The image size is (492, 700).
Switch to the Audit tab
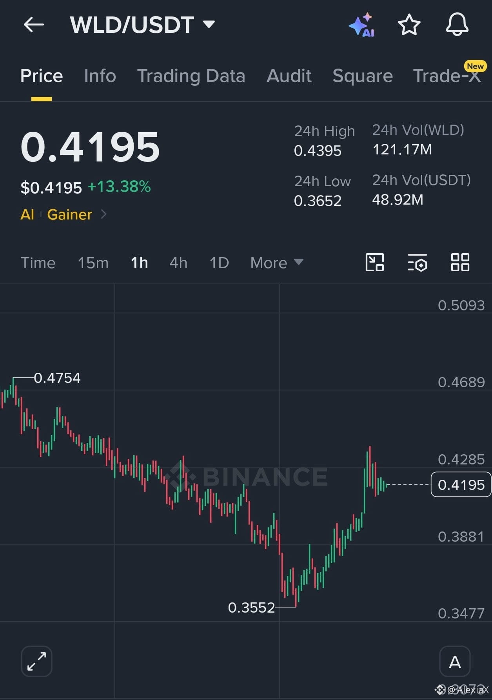point(289,76)
